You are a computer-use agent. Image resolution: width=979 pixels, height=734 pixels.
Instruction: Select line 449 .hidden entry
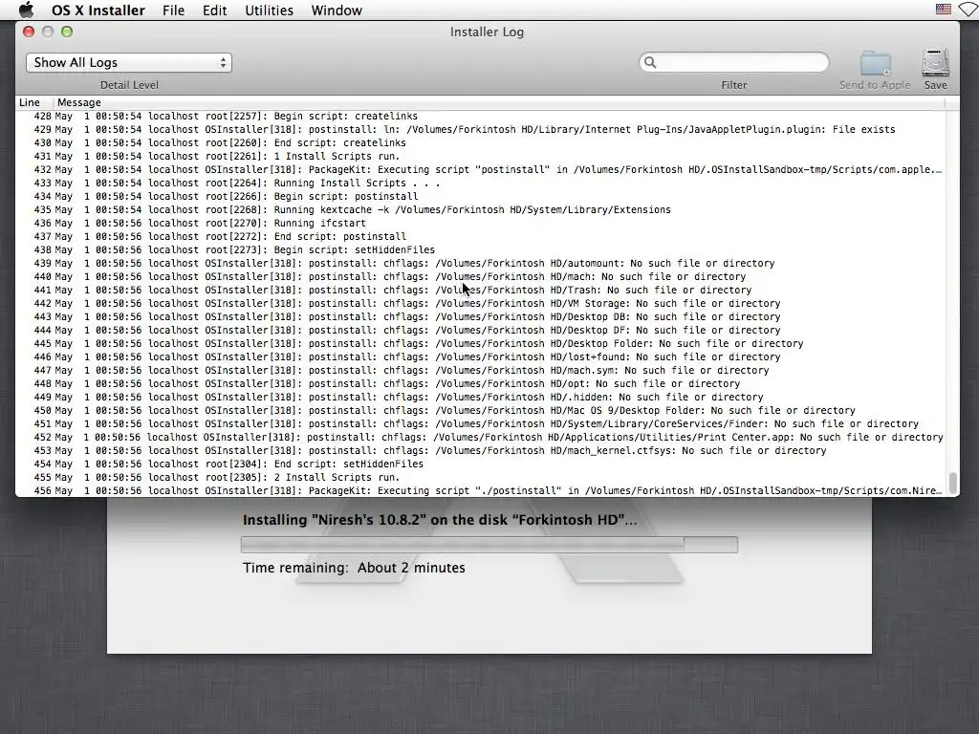point(481,397)
